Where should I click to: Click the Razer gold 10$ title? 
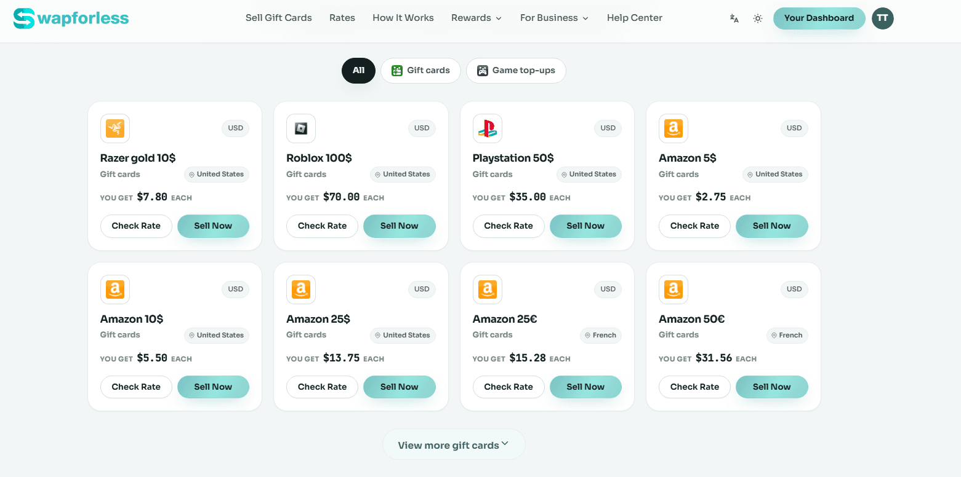(x=138, y=158)
